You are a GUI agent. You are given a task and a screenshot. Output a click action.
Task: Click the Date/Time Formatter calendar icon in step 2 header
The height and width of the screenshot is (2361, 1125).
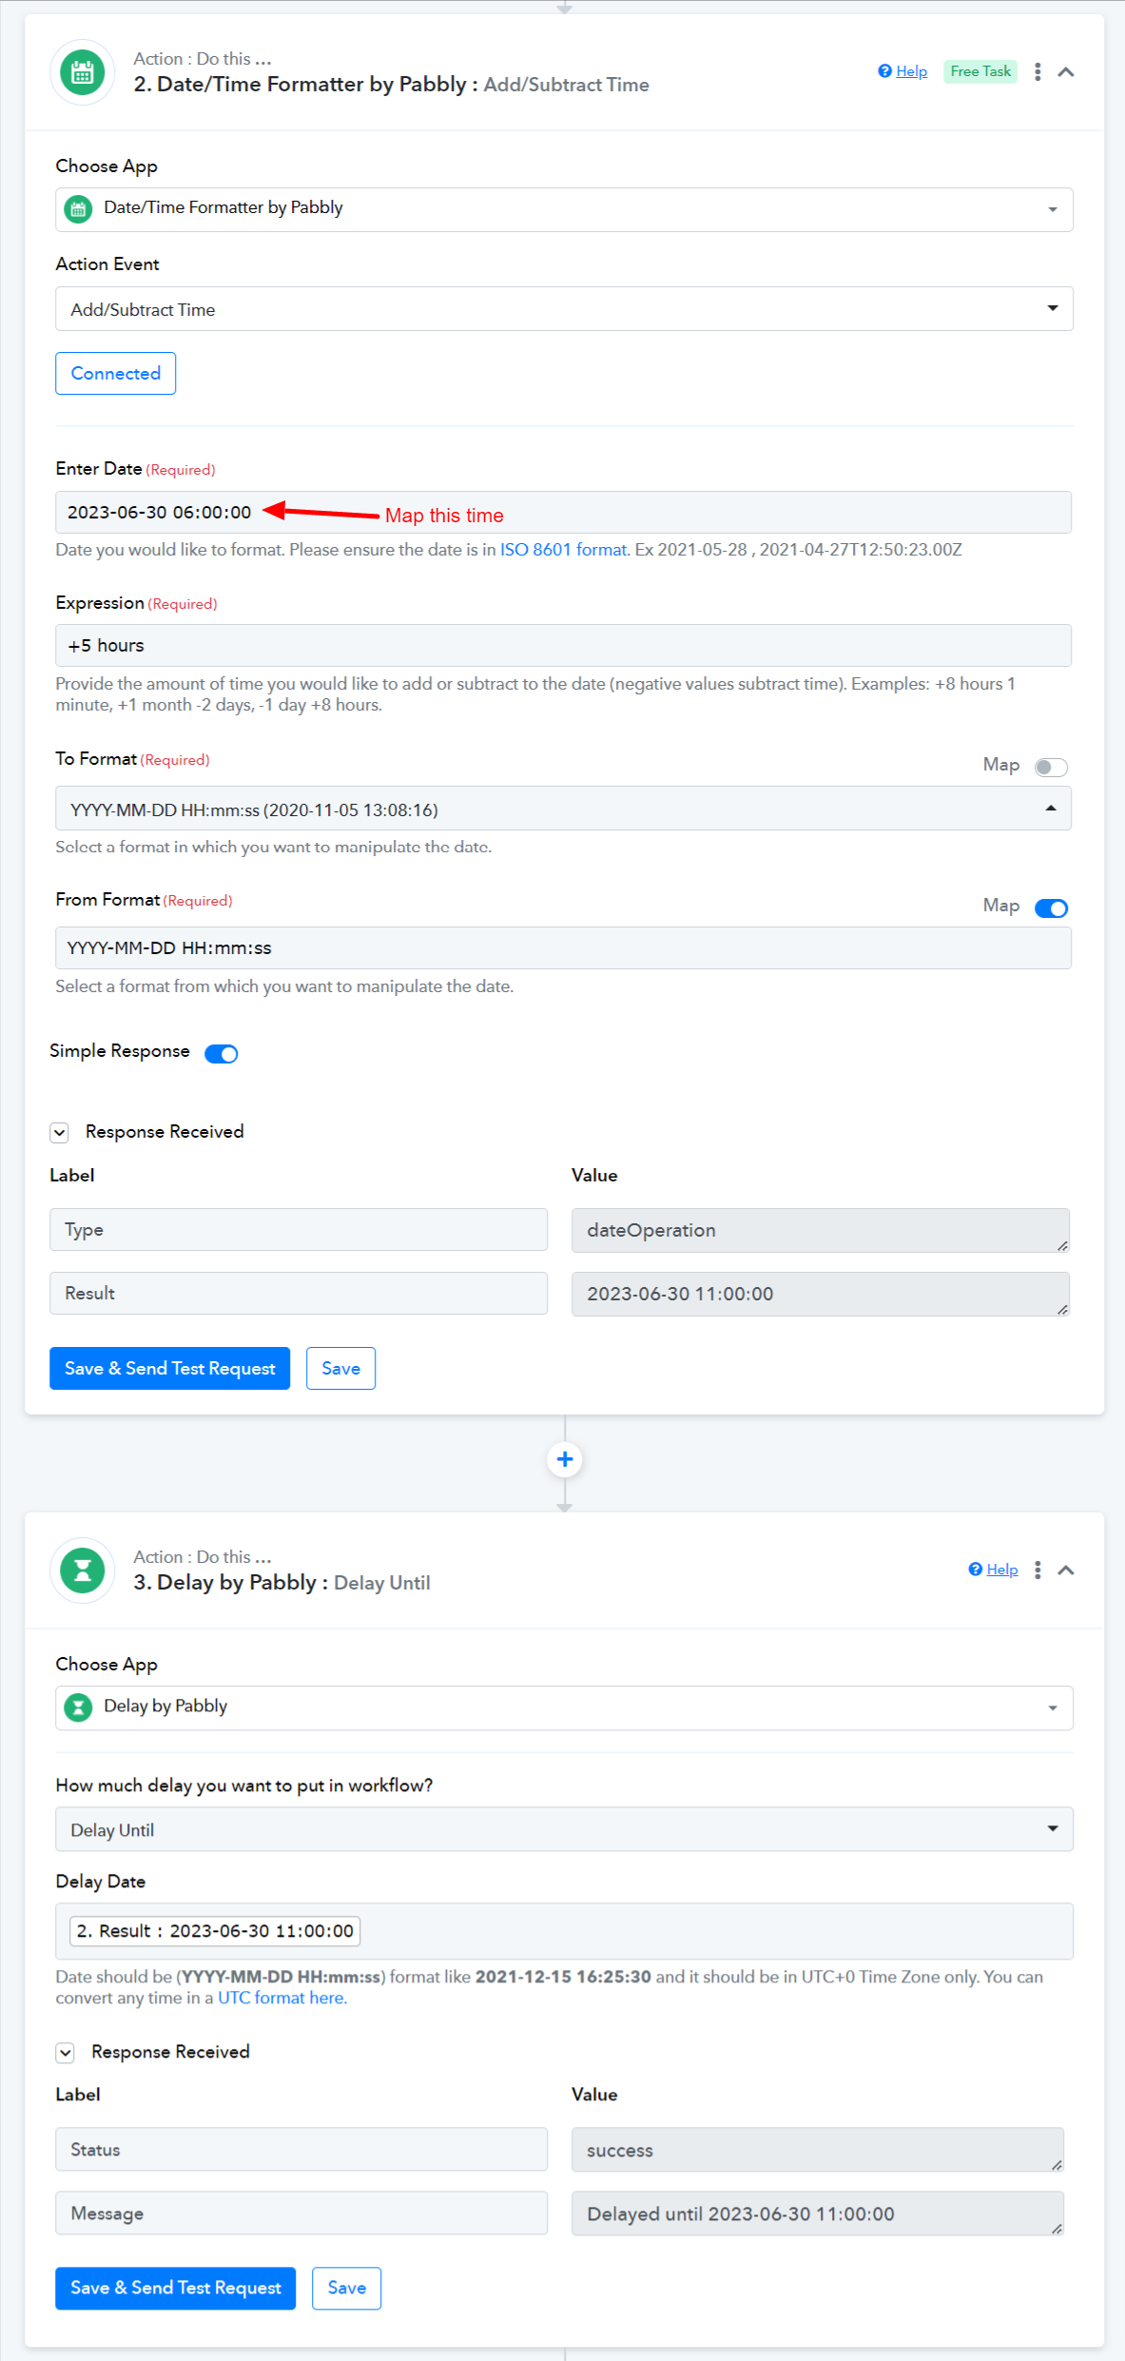click(83, 72)
